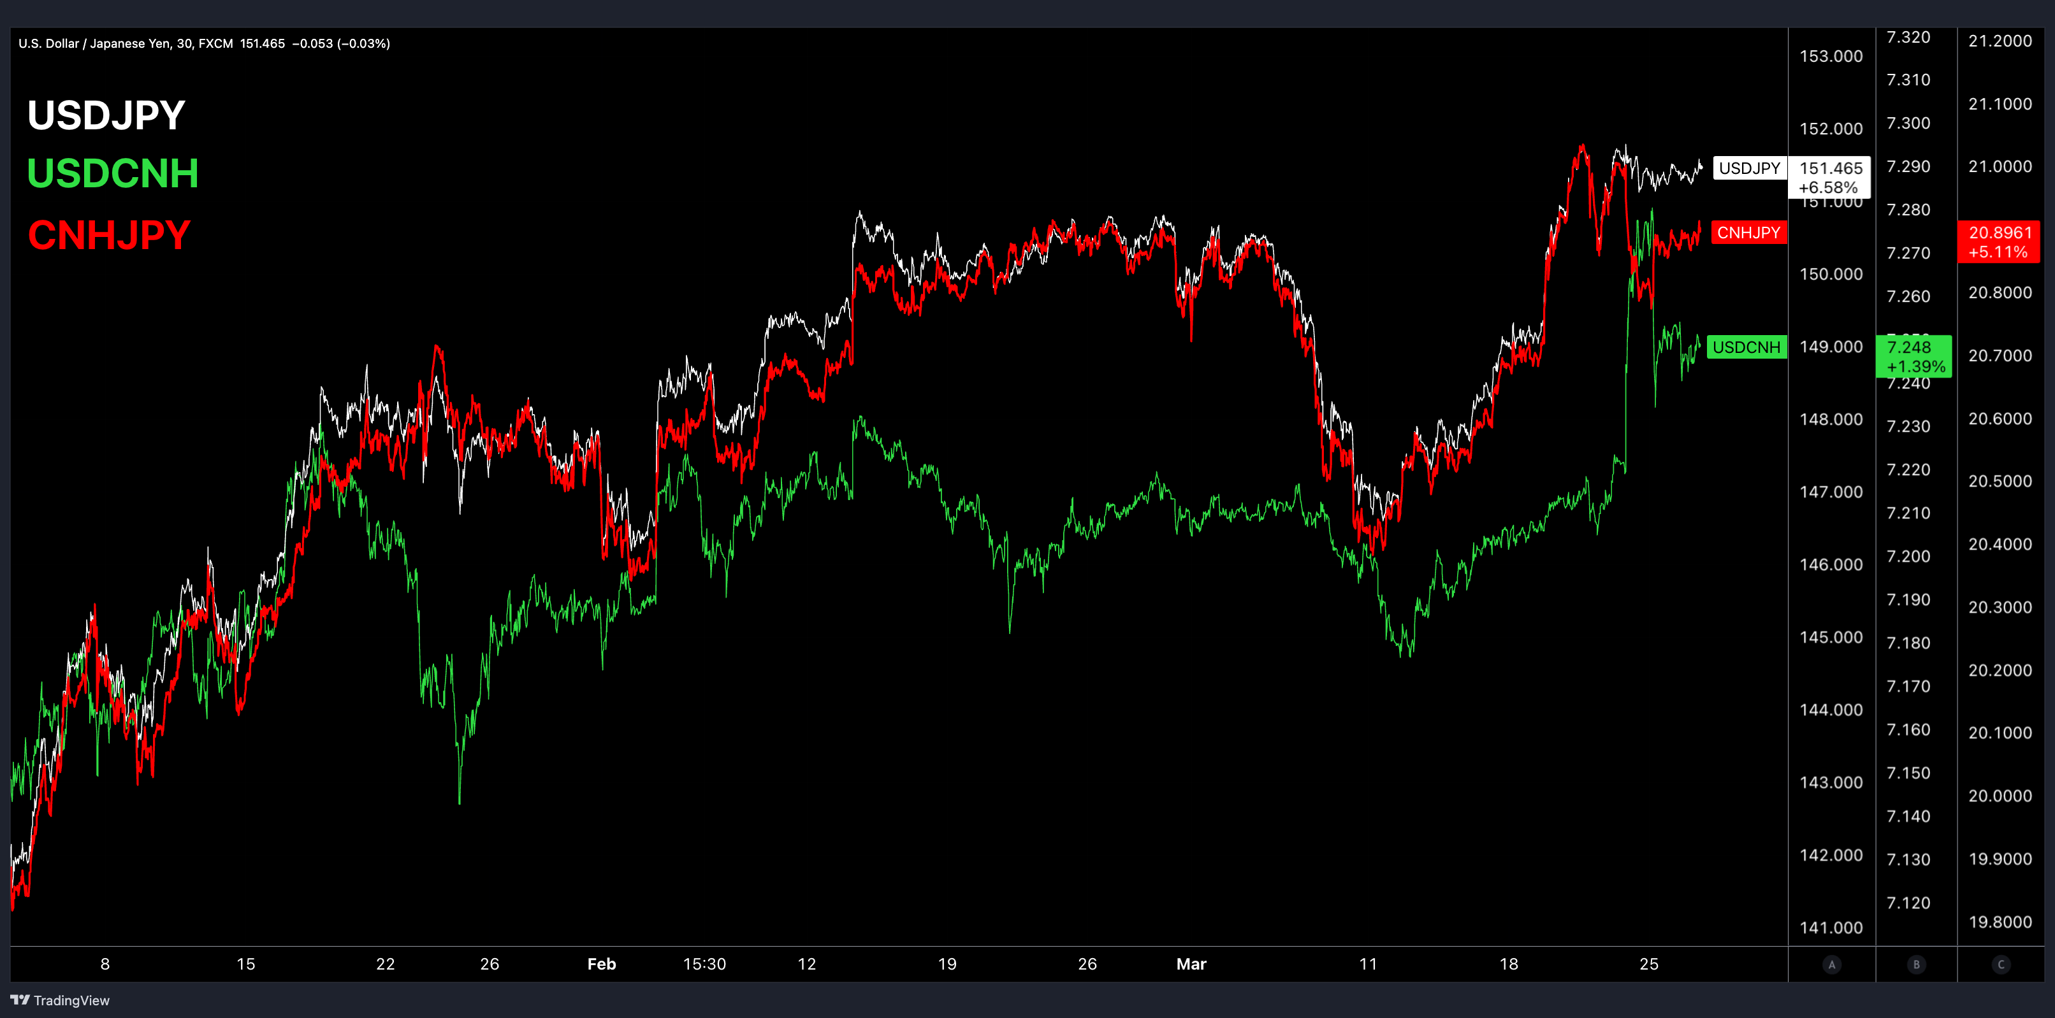Image resolution: width=2055 pixels, height=1018 pixels.
Task: Click 21.2000 on the CNHJPY price scale
Action: (2000, 41)
